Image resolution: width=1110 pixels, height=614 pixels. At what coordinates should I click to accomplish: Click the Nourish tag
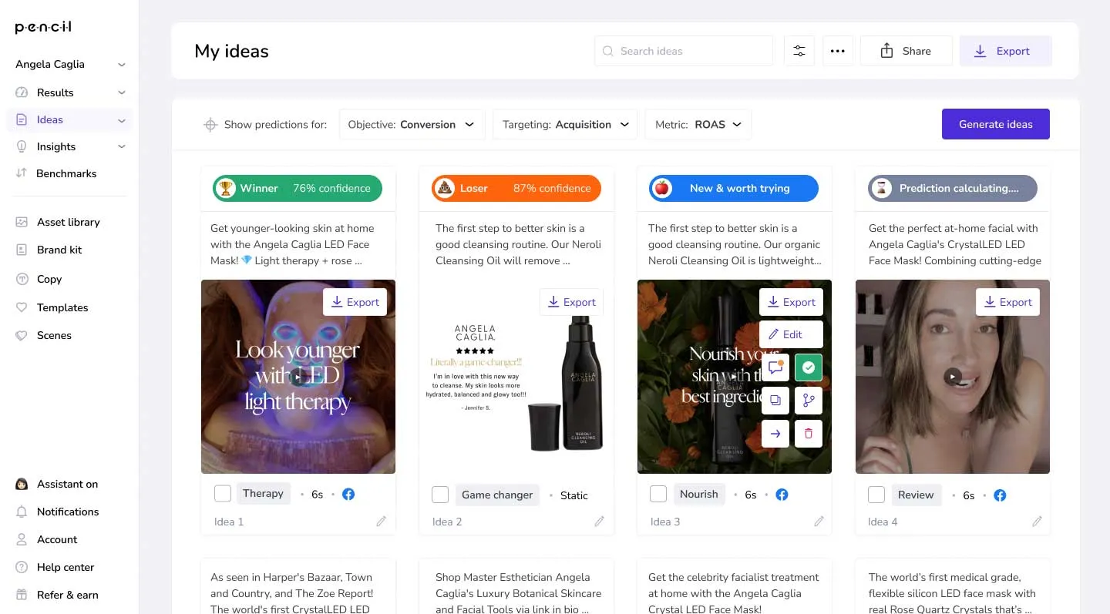(x=698, y=494)
